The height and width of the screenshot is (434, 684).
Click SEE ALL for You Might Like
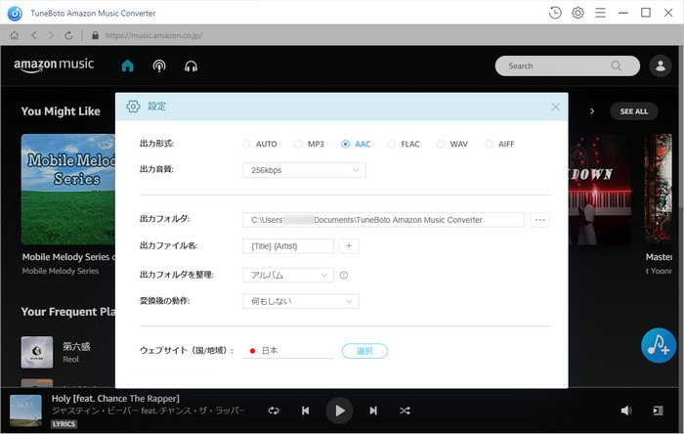[x=634, y=111]
